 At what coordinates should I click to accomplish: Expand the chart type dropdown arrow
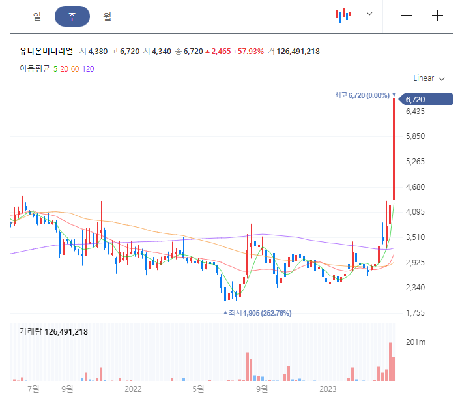(x=369, y=14)
